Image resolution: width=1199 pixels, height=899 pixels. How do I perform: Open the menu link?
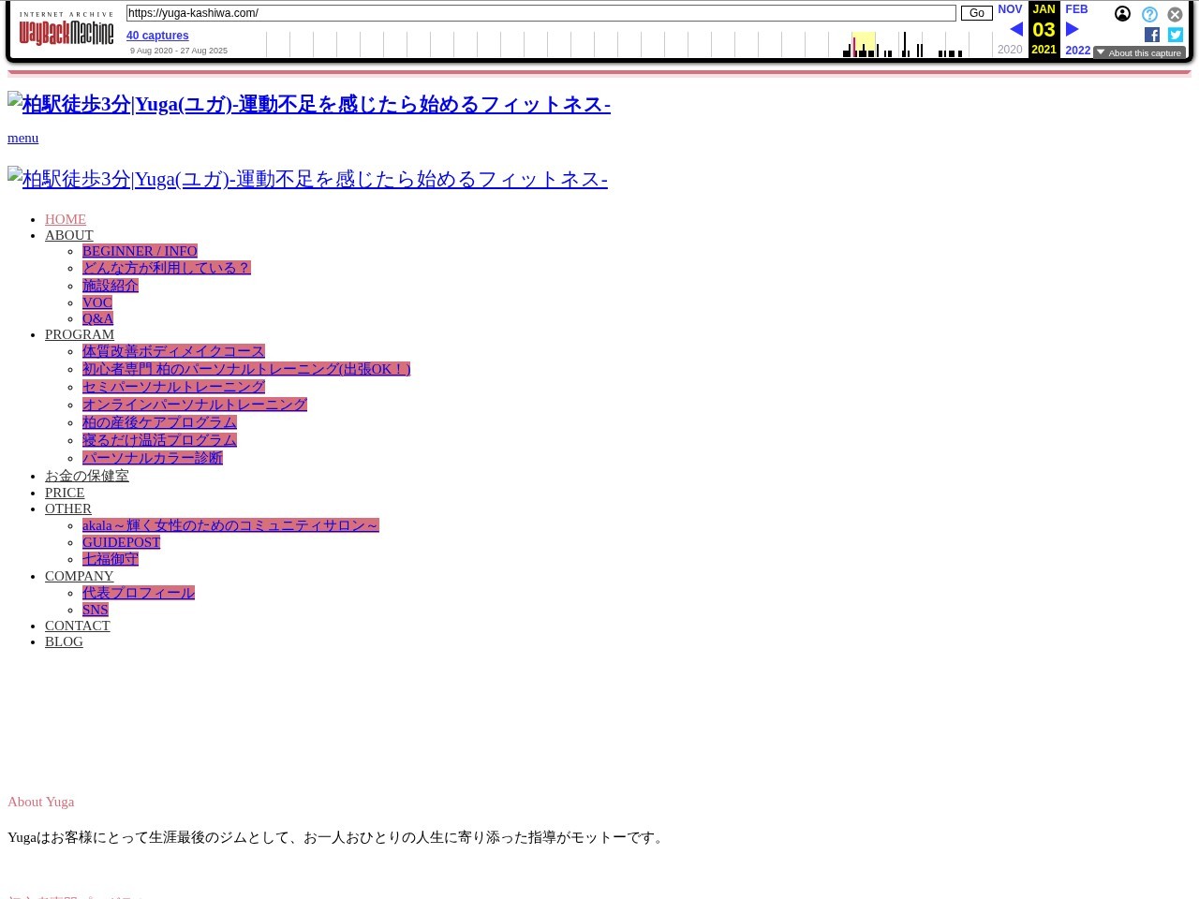coord(22,138)
